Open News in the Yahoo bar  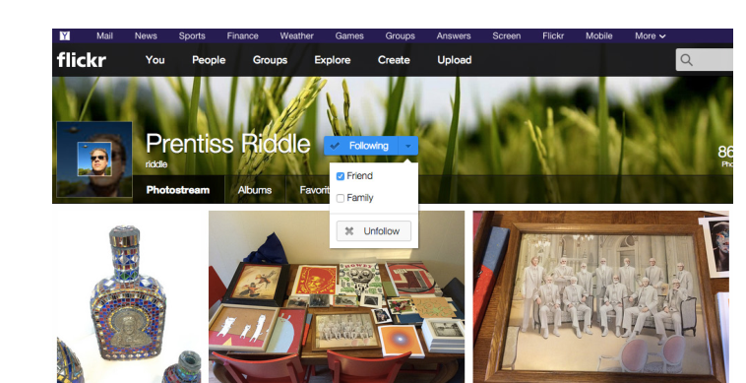click(x=146, y=35)
